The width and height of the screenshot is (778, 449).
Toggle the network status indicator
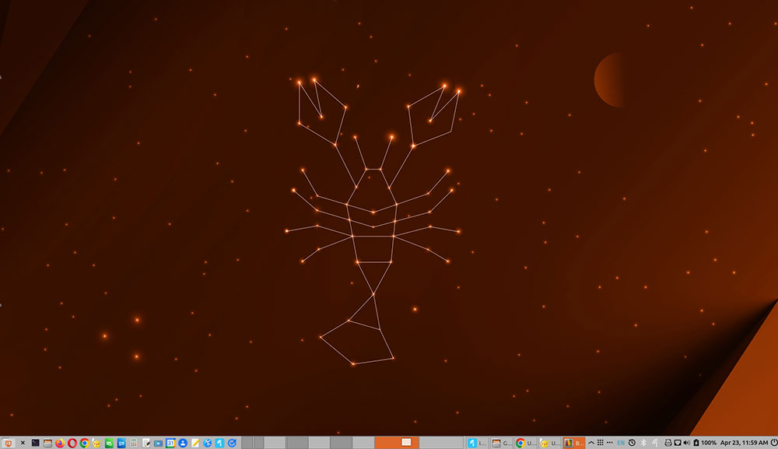655,442
